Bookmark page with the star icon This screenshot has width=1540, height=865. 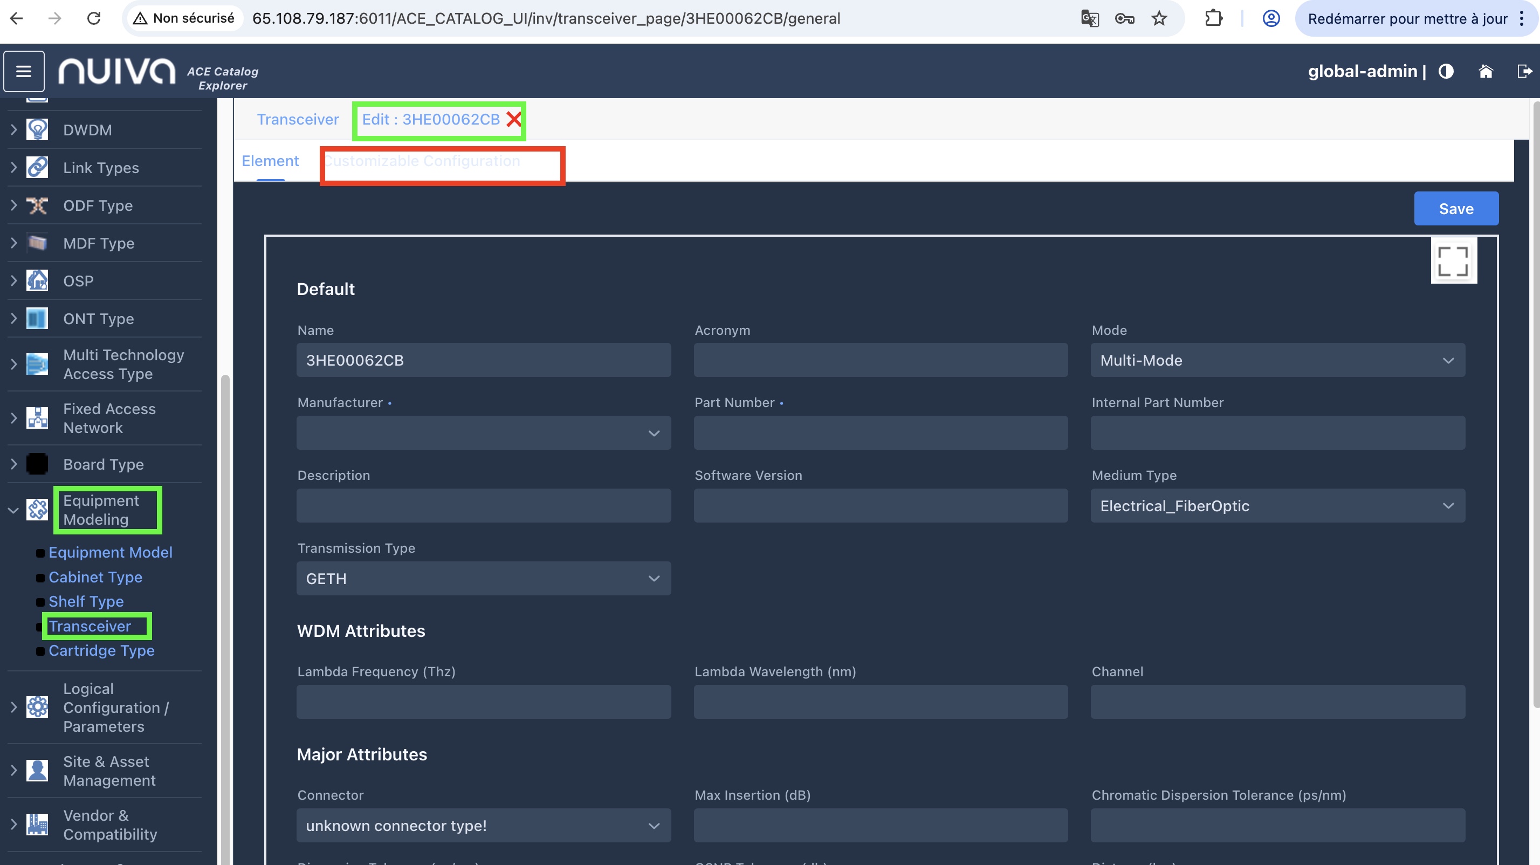coord(1159,18)
